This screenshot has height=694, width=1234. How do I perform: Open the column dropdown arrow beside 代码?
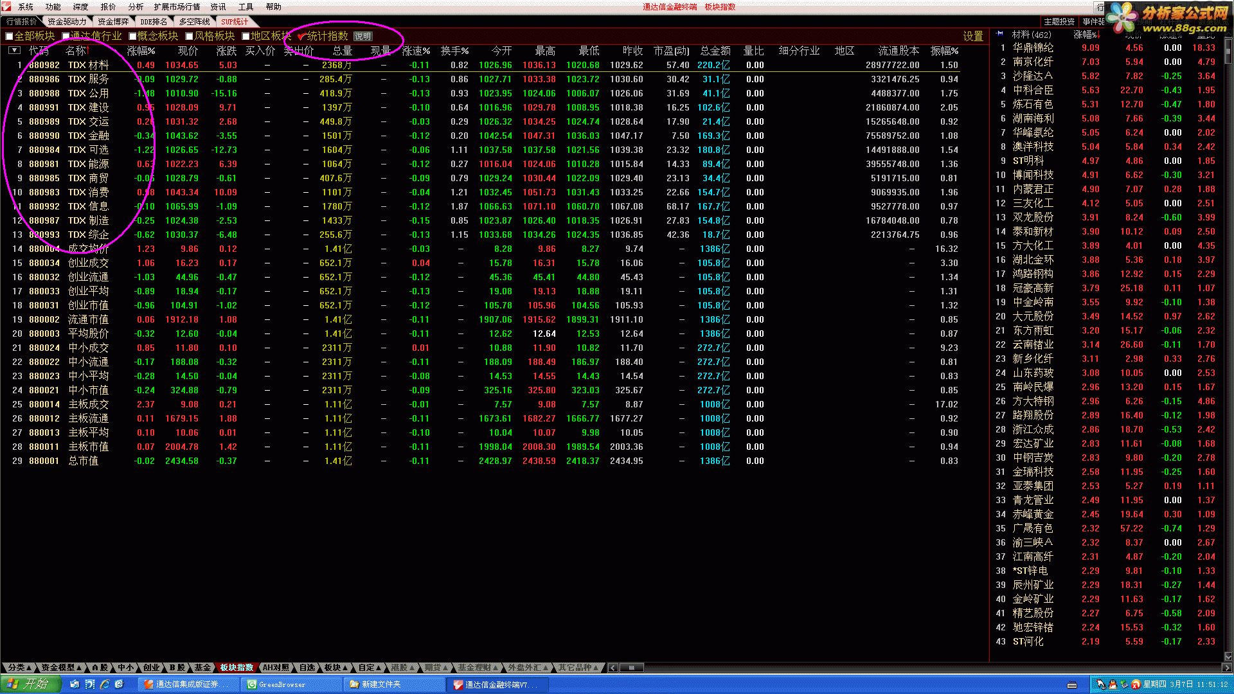[15, 50]
